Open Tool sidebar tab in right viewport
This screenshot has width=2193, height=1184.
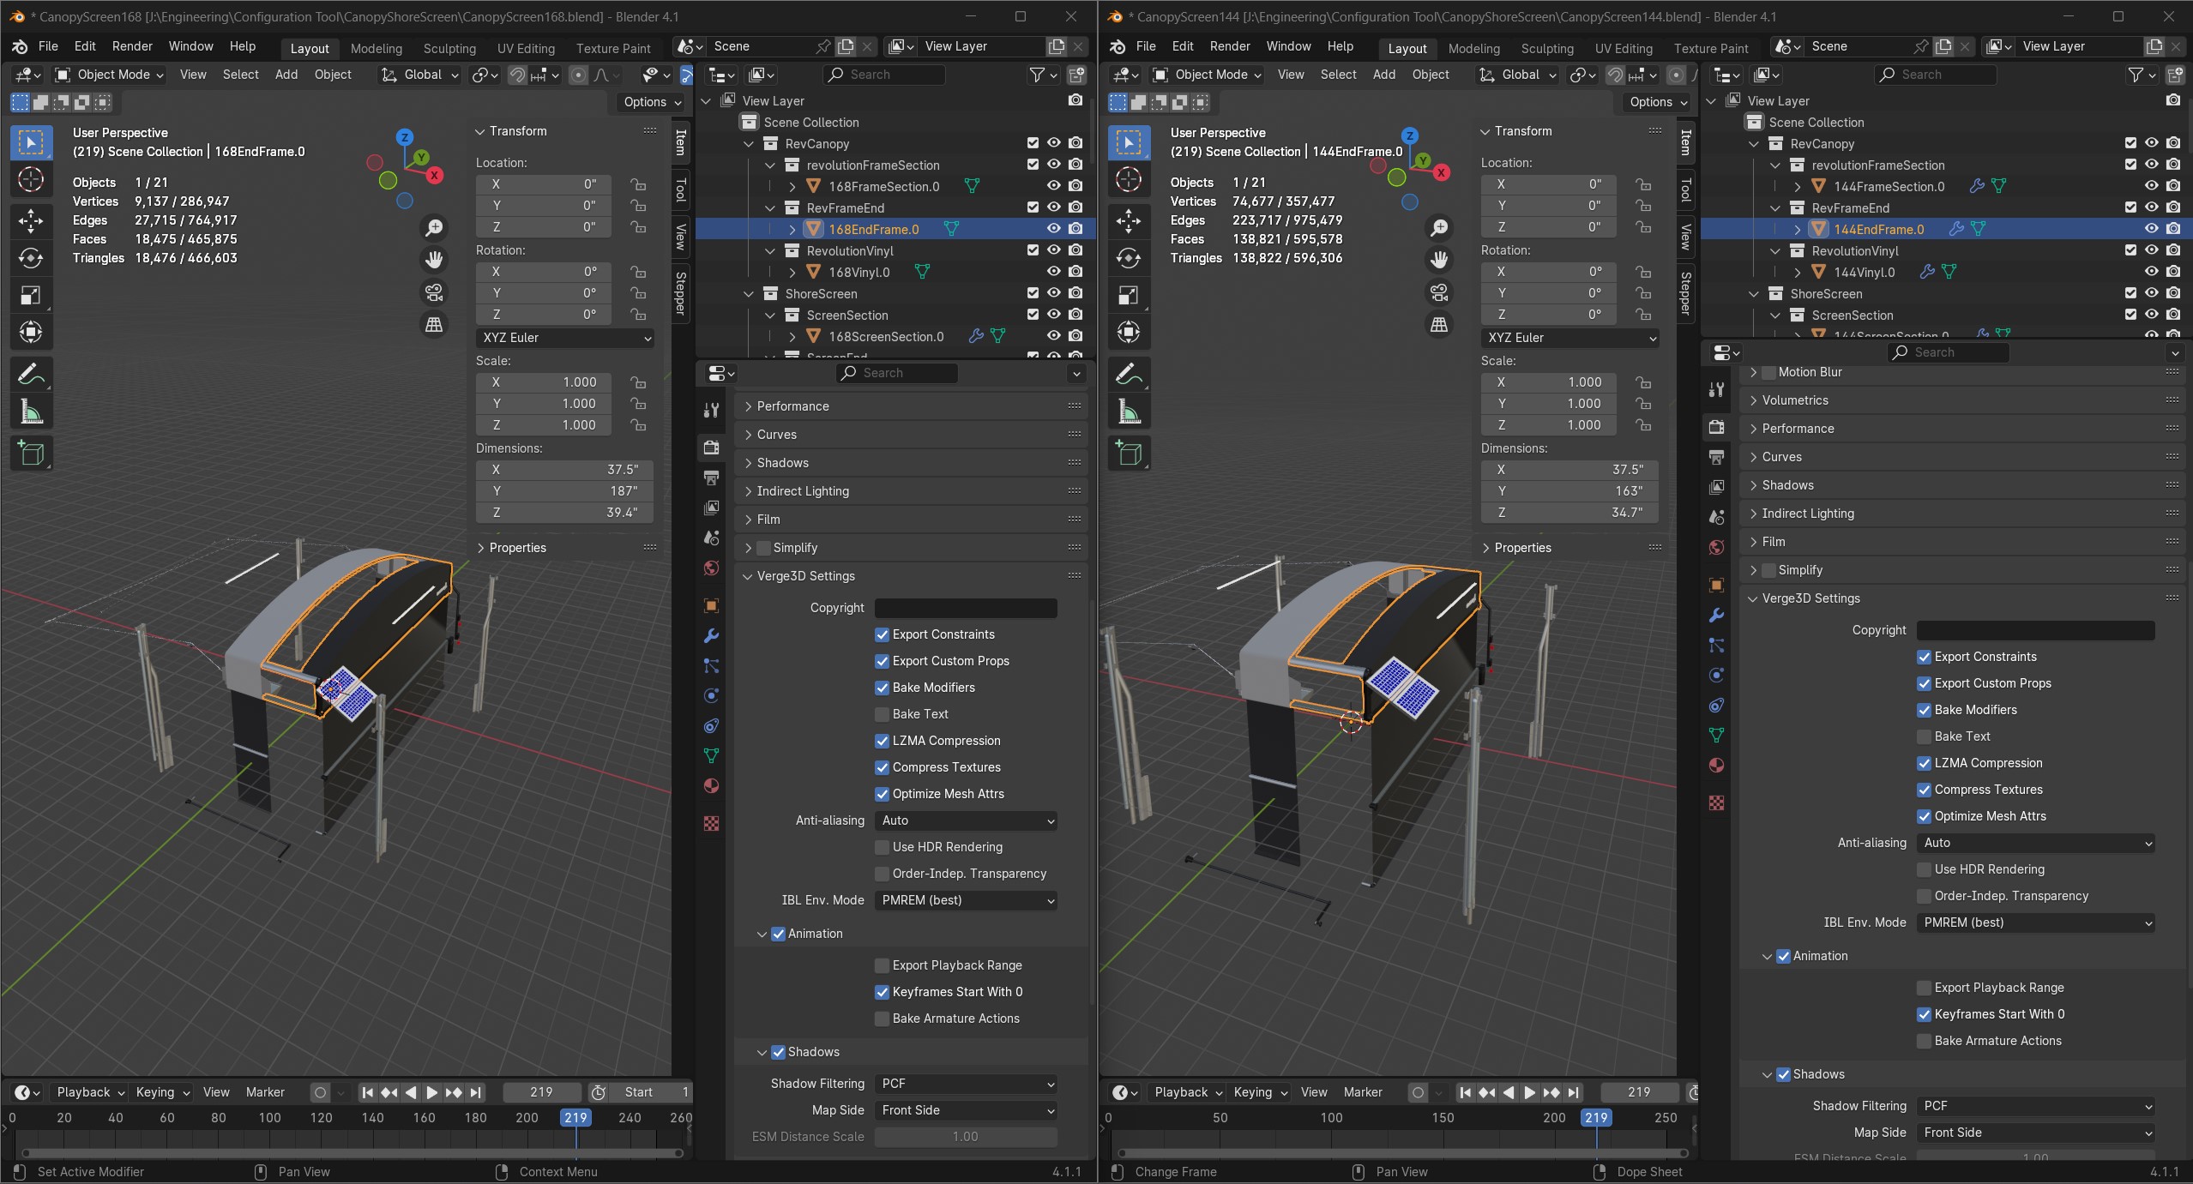click(1685, 189)
